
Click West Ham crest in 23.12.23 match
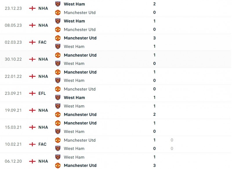coord(58,4)
